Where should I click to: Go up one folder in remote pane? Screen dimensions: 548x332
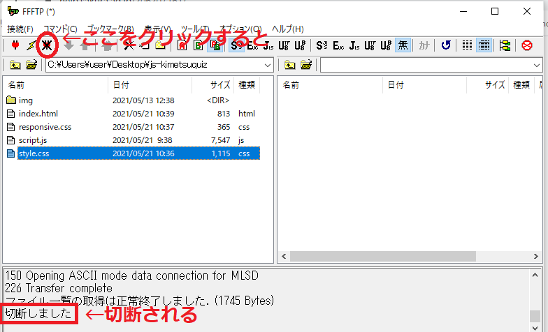click(289, 65)
